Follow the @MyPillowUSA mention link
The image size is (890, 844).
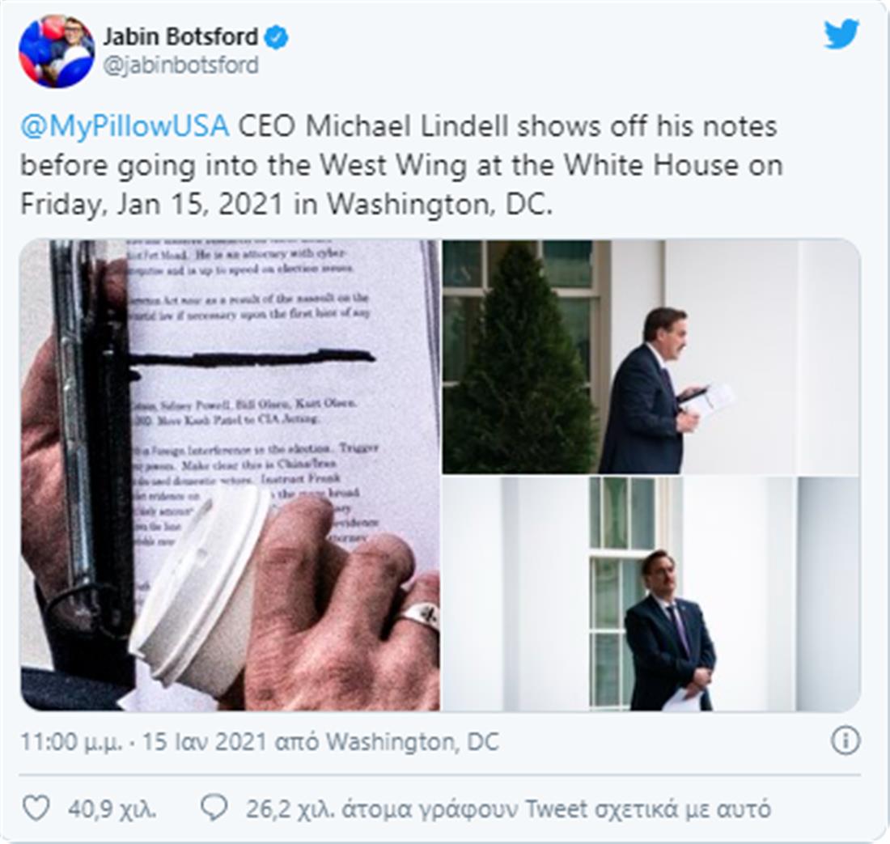tap(125, 126)
